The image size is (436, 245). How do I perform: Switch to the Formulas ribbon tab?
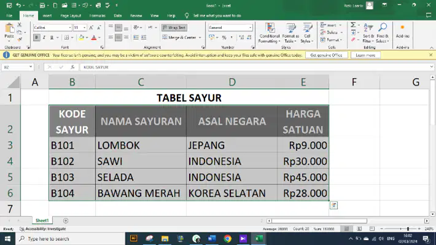(x=97, y=15)
